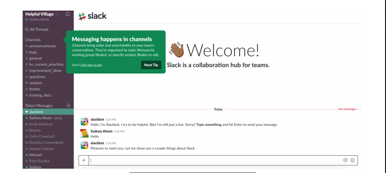Click the Slack logo icon
The image size is (386, 173).
(82, 16)
